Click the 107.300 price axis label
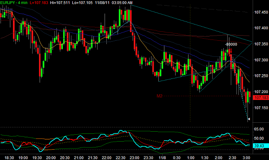 coord(261,60)
